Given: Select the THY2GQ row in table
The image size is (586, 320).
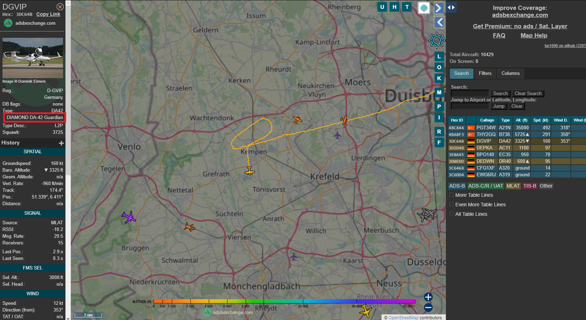Looking at the screenshot, I should tap(517, 134).
